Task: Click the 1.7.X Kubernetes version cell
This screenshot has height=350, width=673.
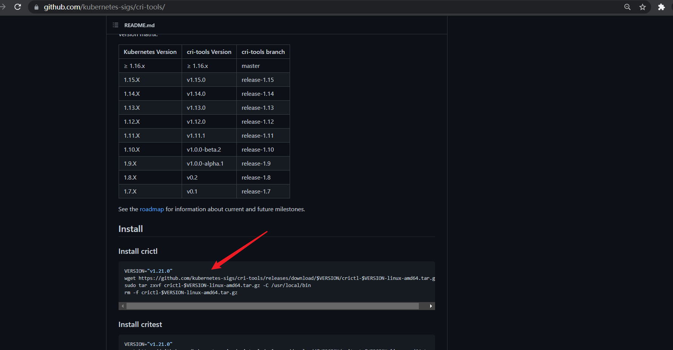Action: 150,191
